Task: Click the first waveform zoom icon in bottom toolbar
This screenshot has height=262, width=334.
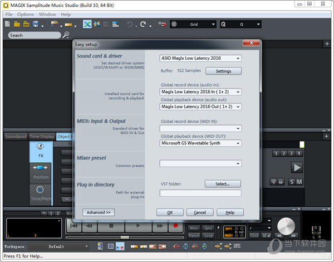Action: pos(218,246)
